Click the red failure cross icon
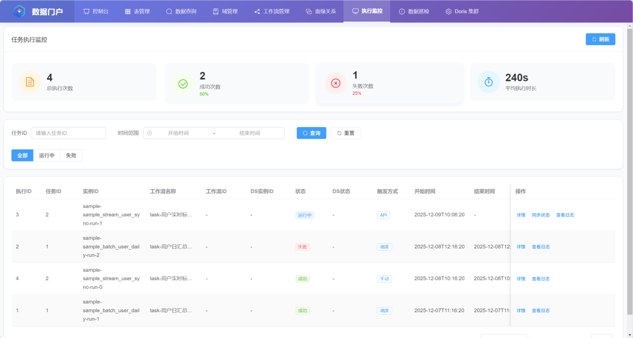Viewport: 633px width, 338px height. 335,83
